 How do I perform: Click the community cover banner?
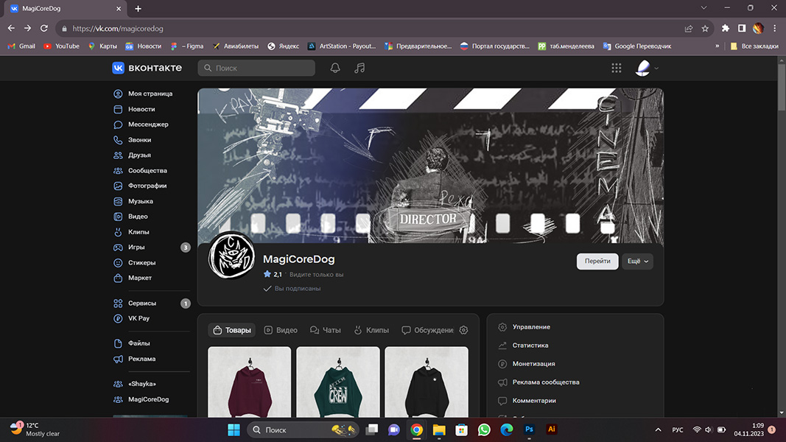click(431, 166)
